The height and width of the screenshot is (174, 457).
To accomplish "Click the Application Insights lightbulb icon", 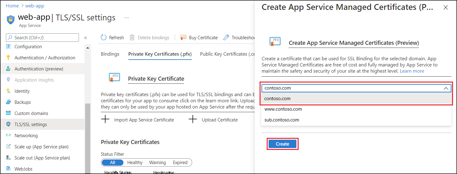I will click(8, 80).
